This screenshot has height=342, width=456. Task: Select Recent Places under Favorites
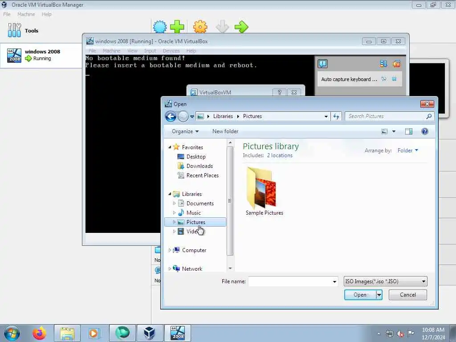click(203, 175)
